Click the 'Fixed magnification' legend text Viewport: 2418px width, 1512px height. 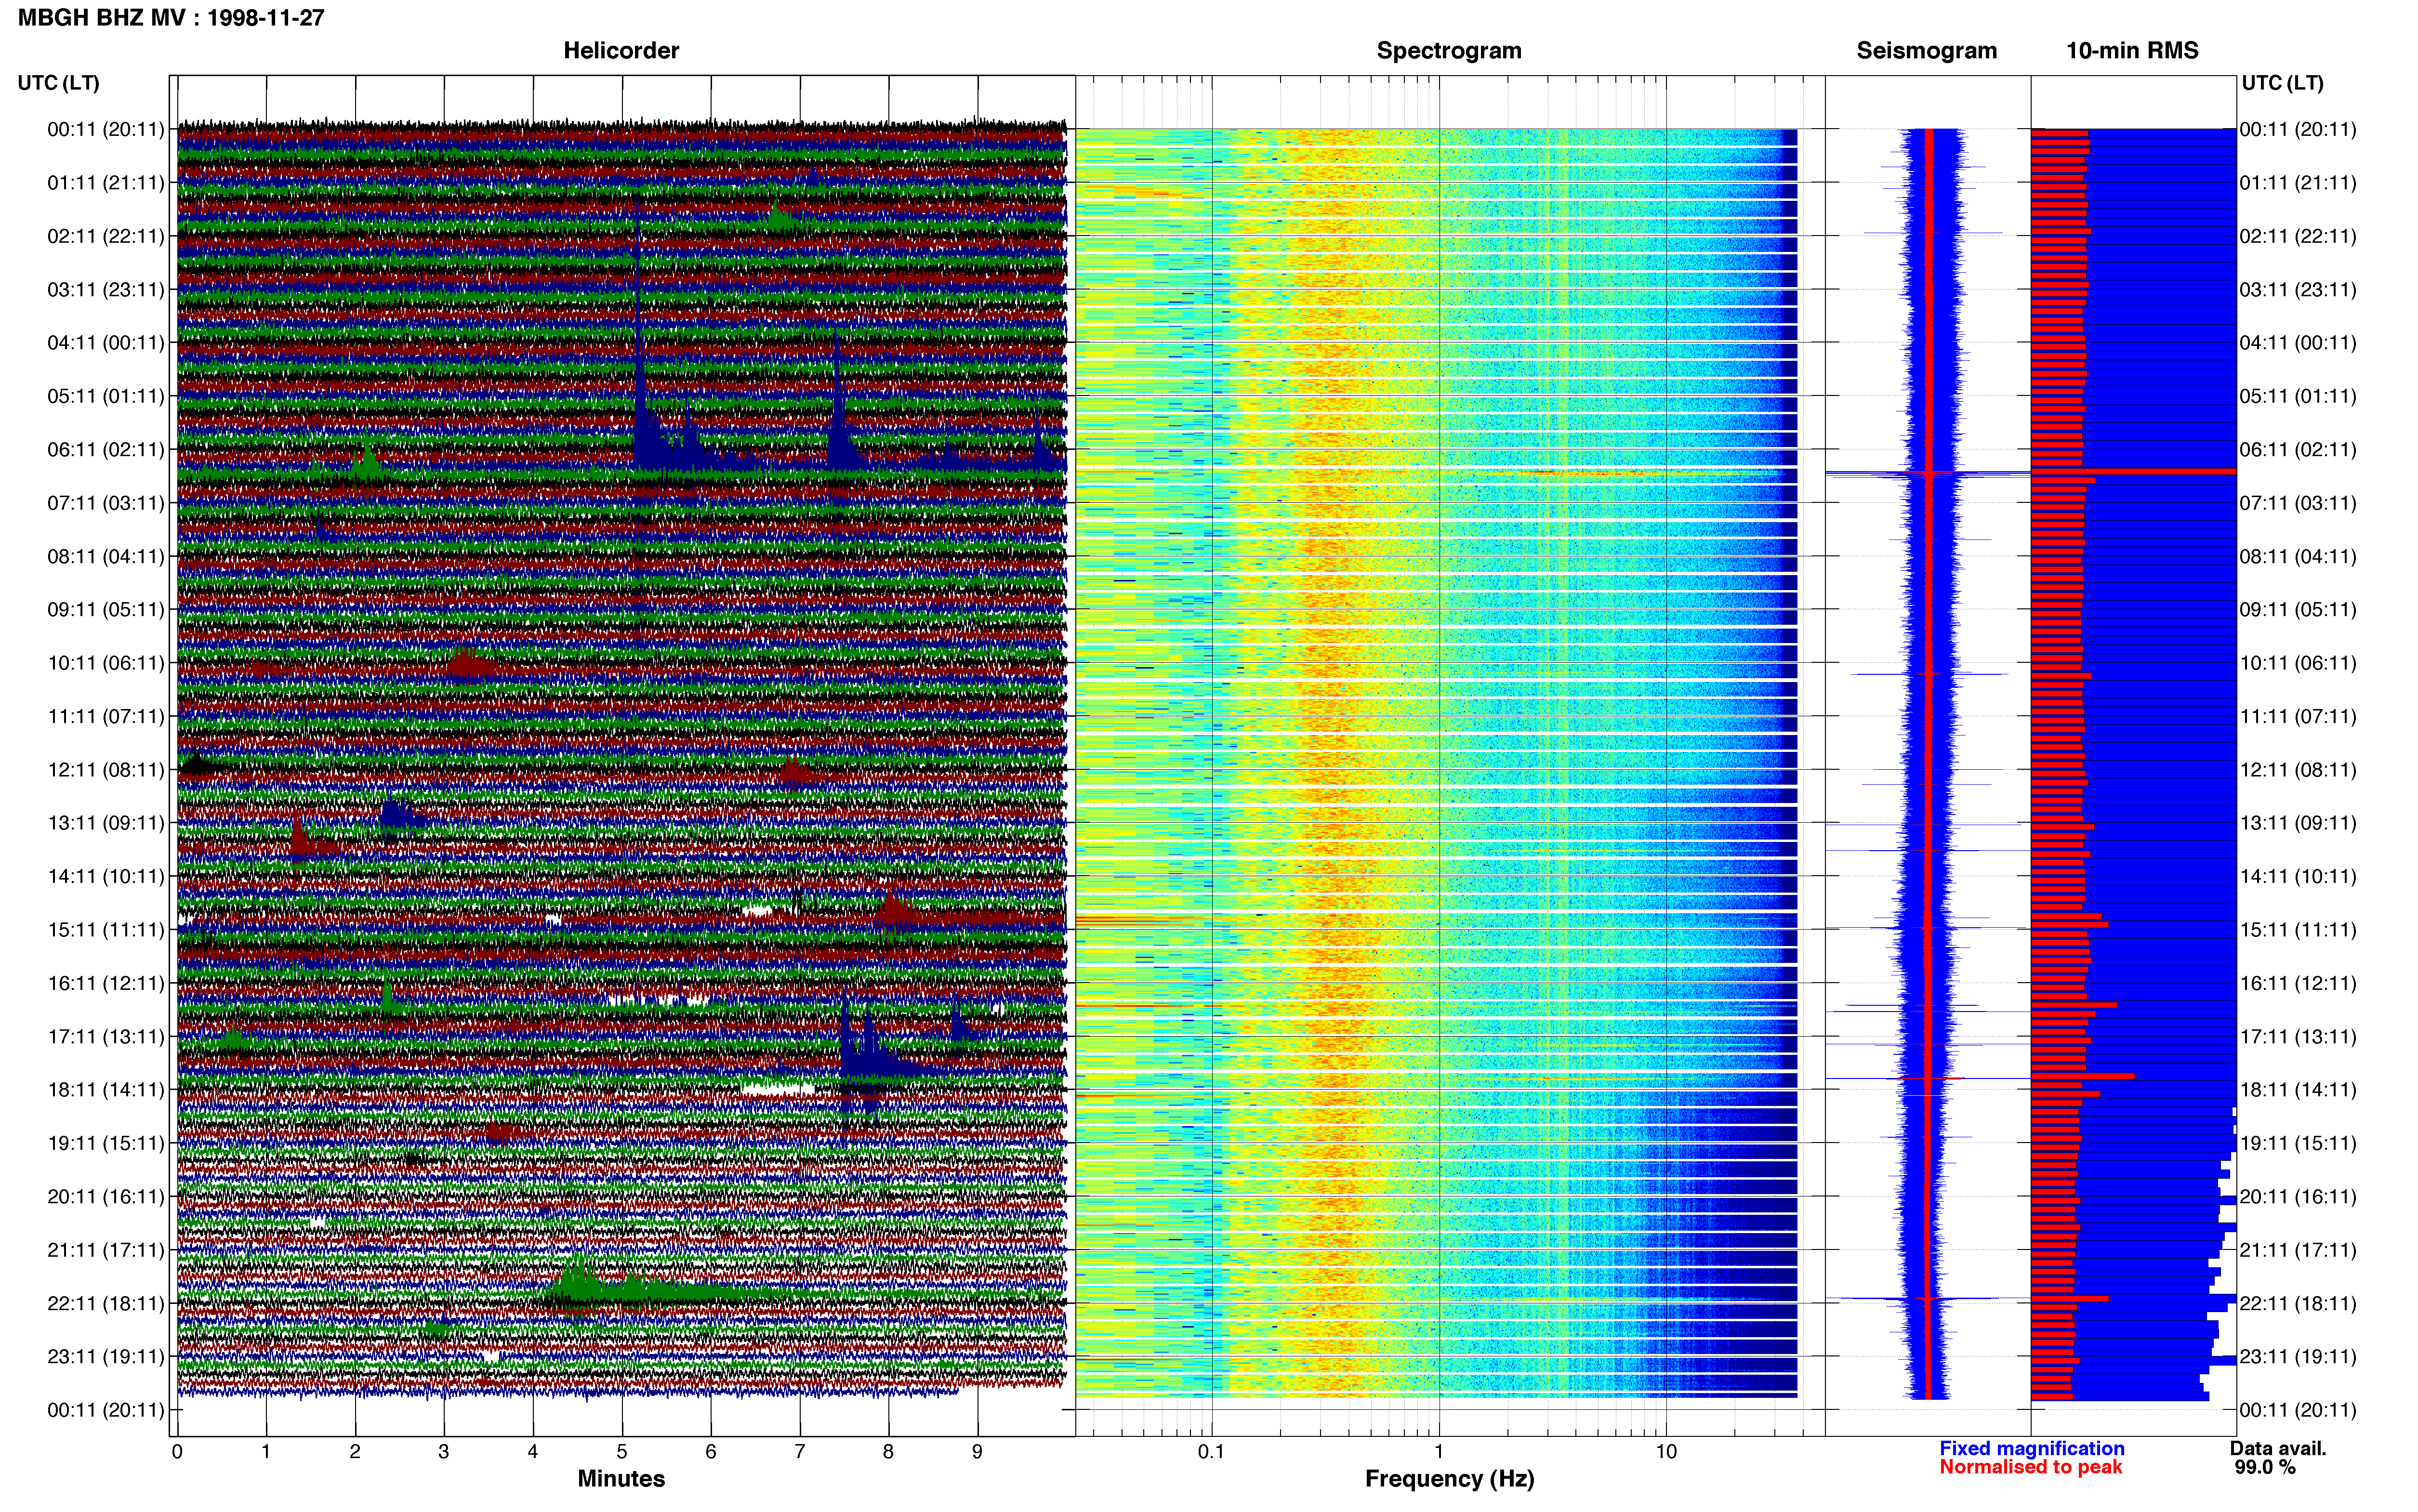pyautogui.click(x=2031, y=1448)
